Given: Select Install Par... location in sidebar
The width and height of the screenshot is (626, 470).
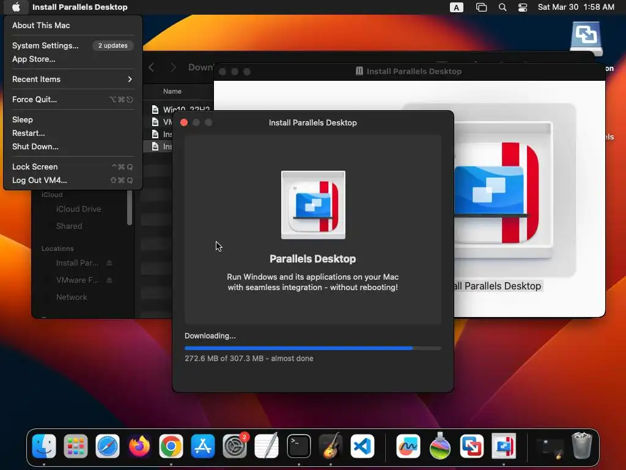Looking at the screenshot, I should coord(77,263).
